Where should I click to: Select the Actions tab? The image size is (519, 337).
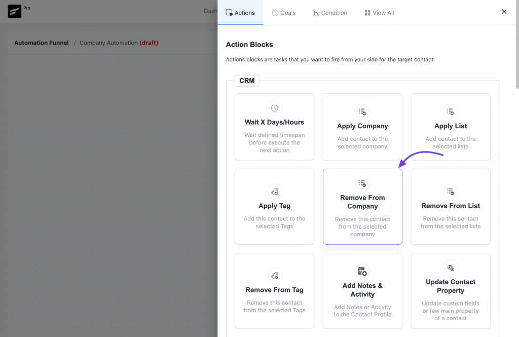[240, 13]
